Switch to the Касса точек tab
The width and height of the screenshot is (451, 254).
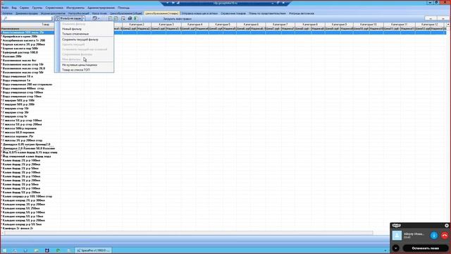pyautogui.click(x=99, y=13)
